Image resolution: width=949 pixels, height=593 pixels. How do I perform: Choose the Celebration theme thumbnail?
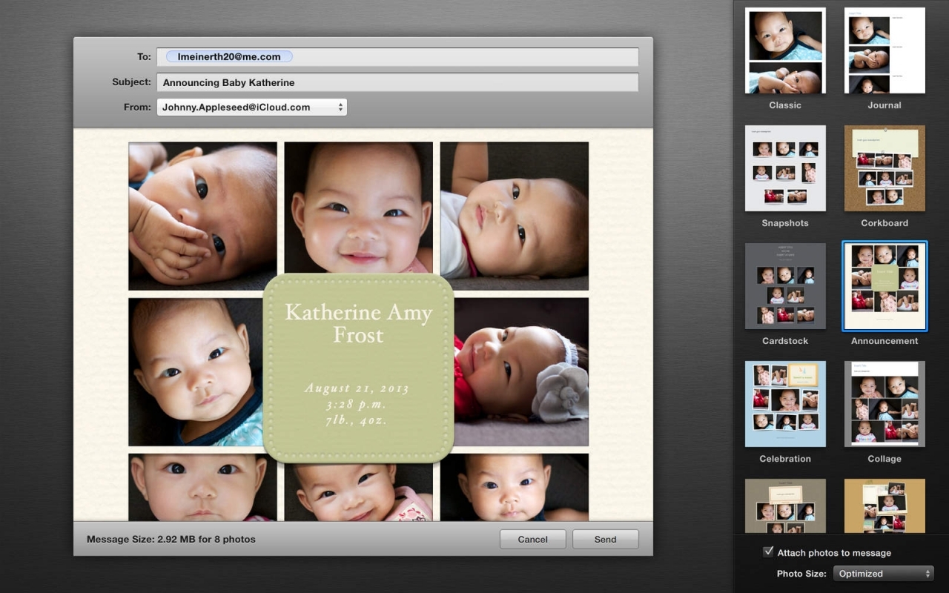tap(785, 404)
